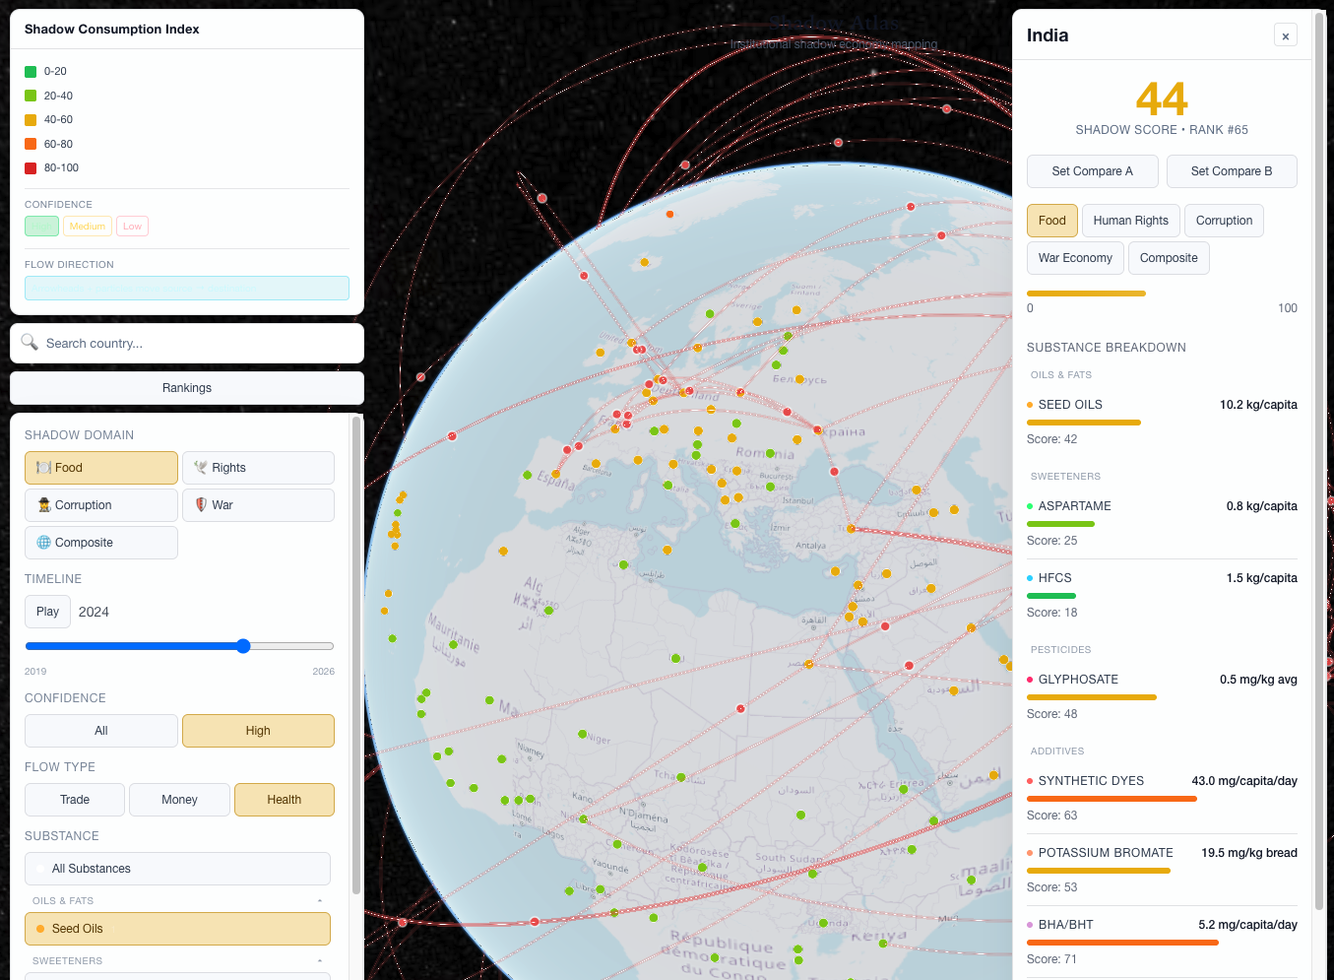
Task: Collapse the Oils & Fats substance group
Action: coord(320,901)
